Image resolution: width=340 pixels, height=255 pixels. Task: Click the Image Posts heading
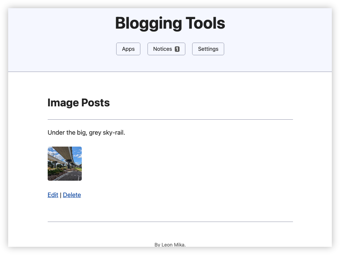tap(79, 103)
